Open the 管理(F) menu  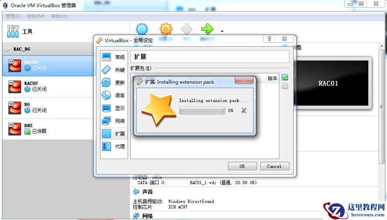click(13, 16)
